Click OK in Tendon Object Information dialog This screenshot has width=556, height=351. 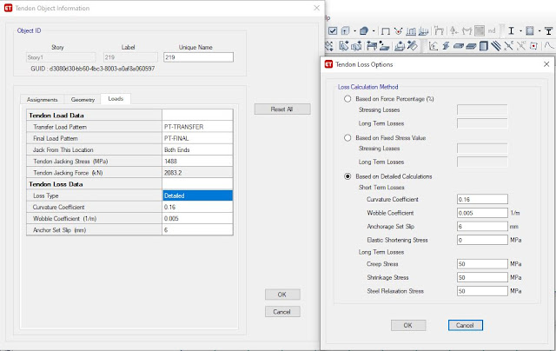[x=282, y=295]
